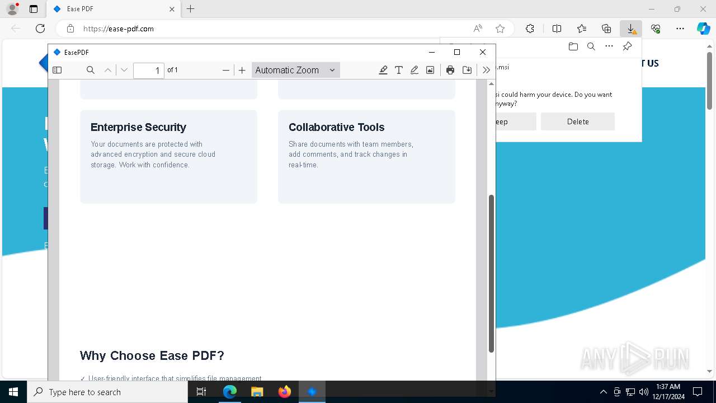Click the Collaborative Tools heading

(337, 127)
